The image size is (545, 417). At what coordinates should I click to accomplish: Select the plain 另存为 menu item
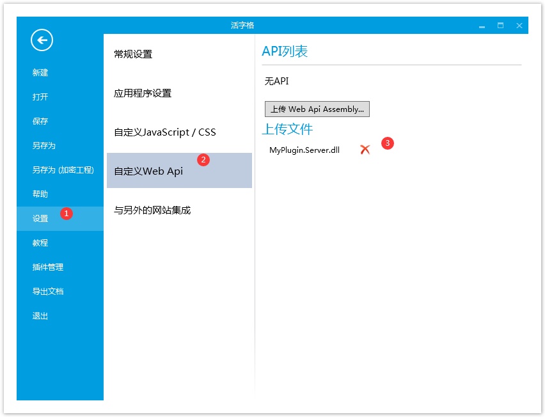click(44, 146)
